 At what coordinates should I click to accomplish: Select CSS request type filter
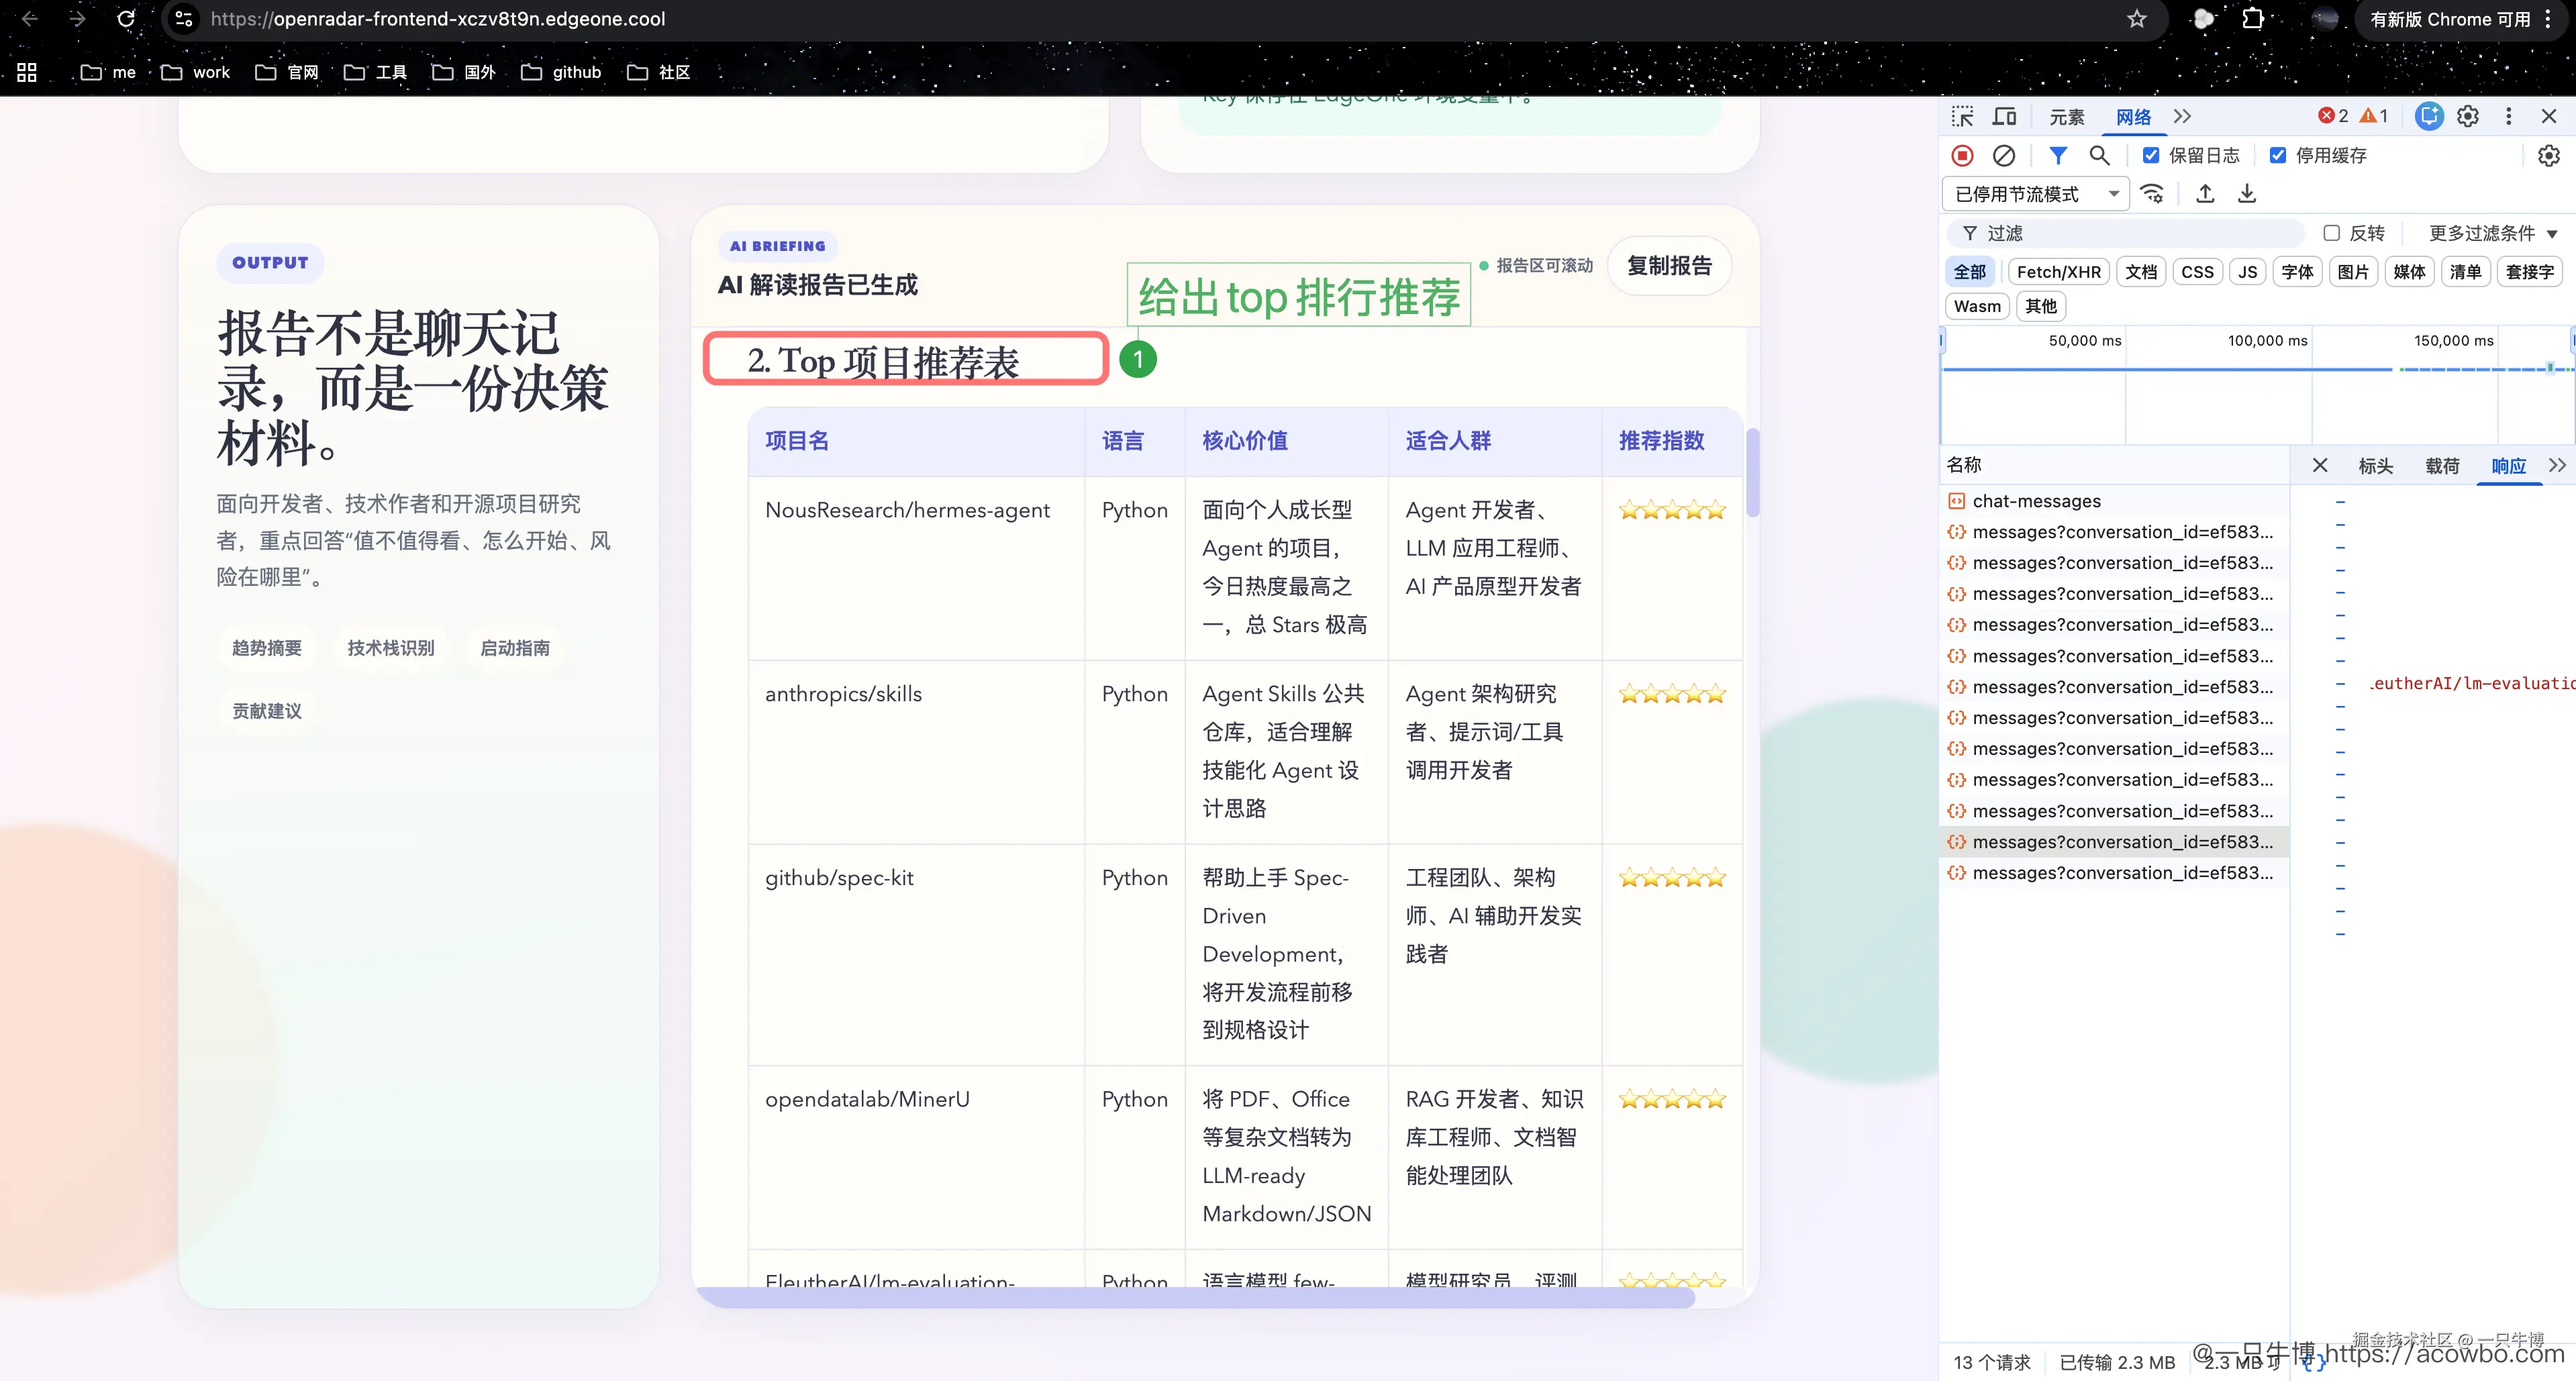(2197, 271)
